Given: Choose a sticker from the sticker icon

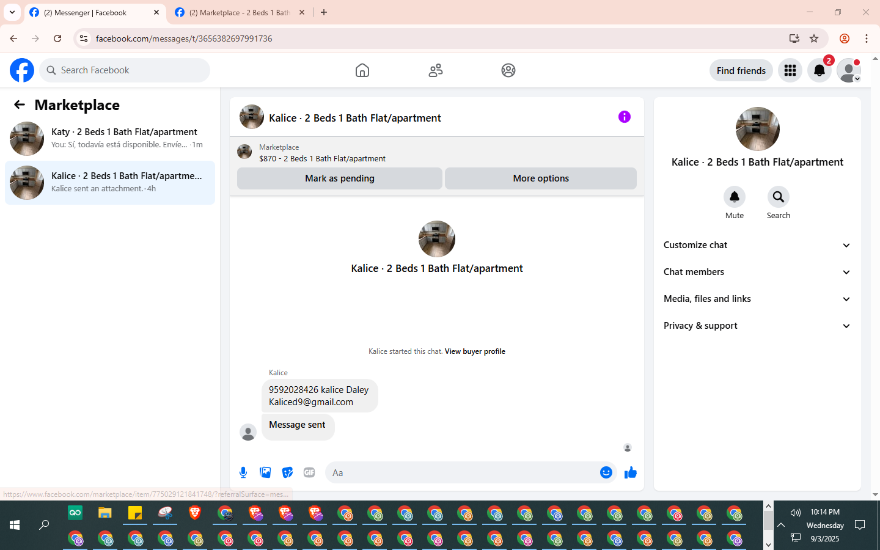Looking at the screenshot, I should point(287,472).
